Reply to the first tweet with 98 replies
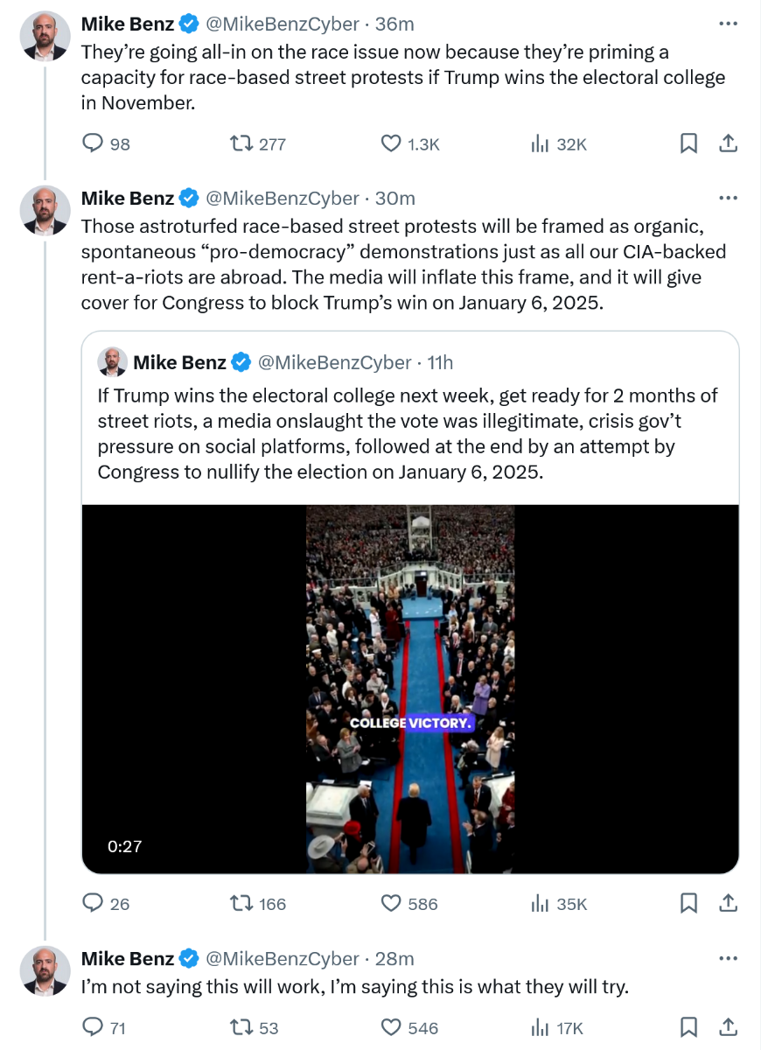The width and height of the screenshot is (761, 1050). click(94, 143)
